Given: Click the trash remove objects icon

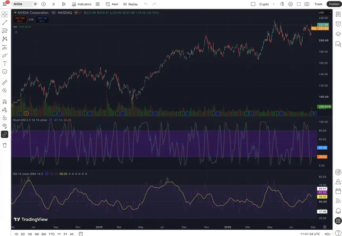Looking at the screenshot, I should [x=5, y=145].
